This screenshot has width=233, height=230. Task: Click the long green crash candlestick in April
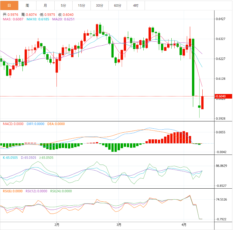coord(193,67)
